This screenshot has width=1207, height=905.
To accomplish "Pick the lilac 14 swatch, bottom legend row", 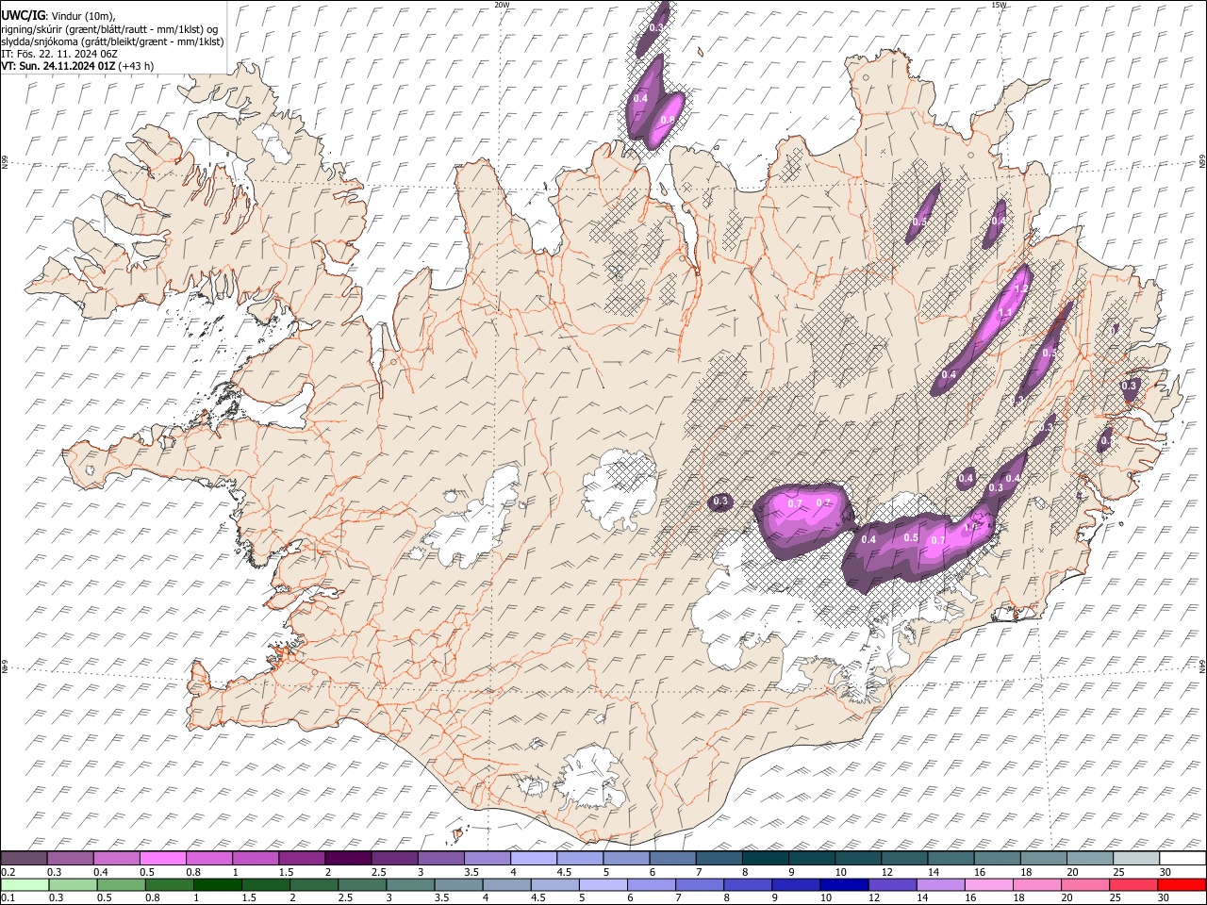I will coord(940,884).
